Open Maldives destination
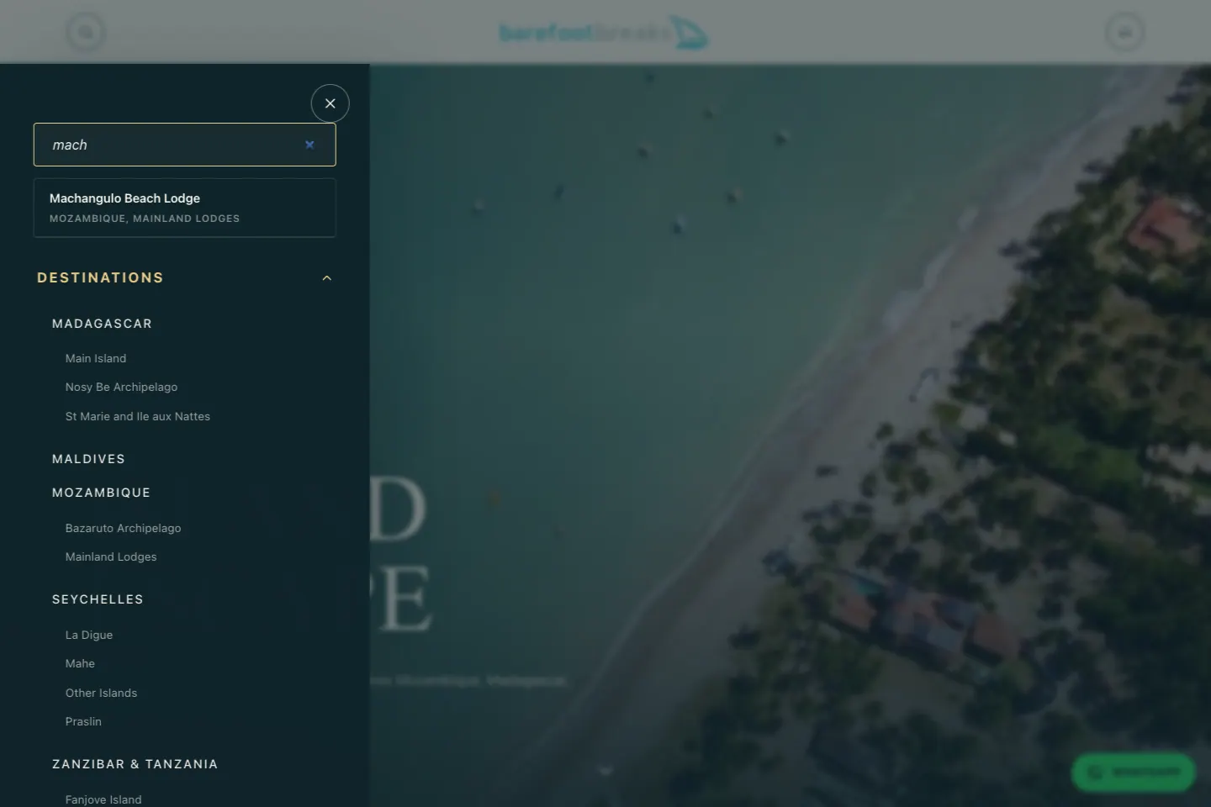This screenshot has width=1211, height=807. (x=88, y=459)
